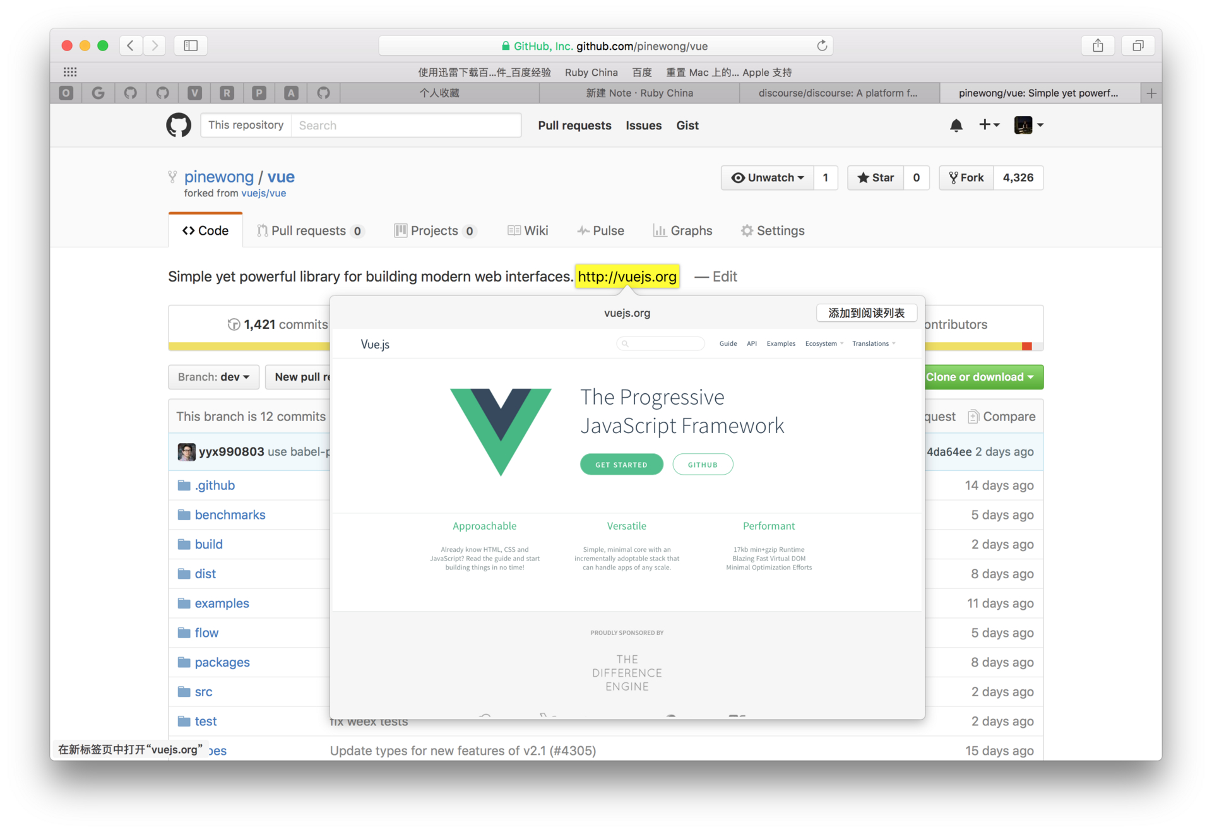The height and width of the screenshot is (832, 1212).
Task: Open Issues in top navigation
Action: point(643,125)
